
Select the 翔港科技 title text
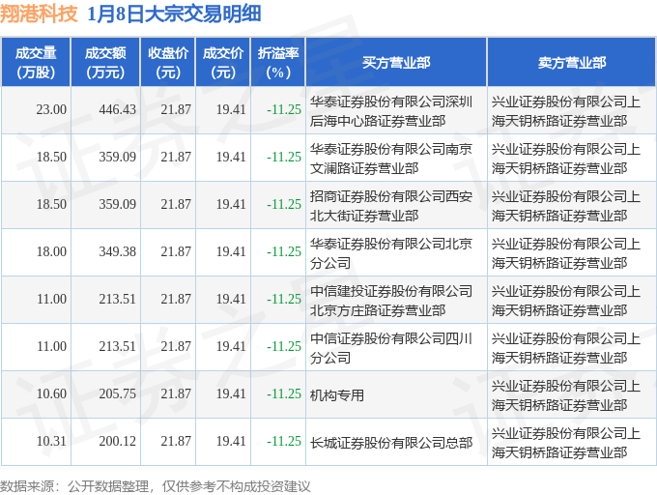pos(39,14)
